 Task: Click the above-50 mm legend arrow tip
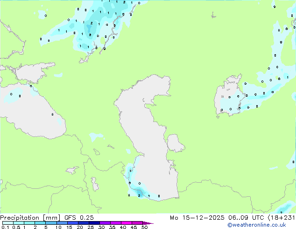point(148,223)
